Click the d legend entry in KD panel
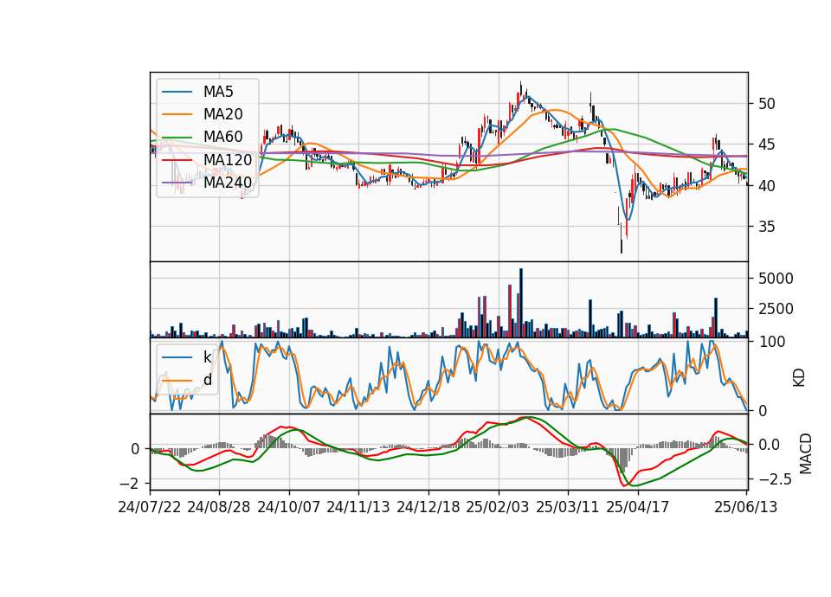Screen dimensions: 831x597 tap(208, 379)
